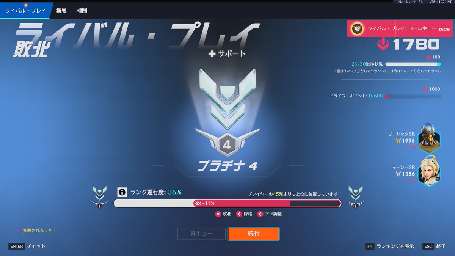Click the rank progress info icon
This screenshot has width=455, height=256.
[122, 192]
